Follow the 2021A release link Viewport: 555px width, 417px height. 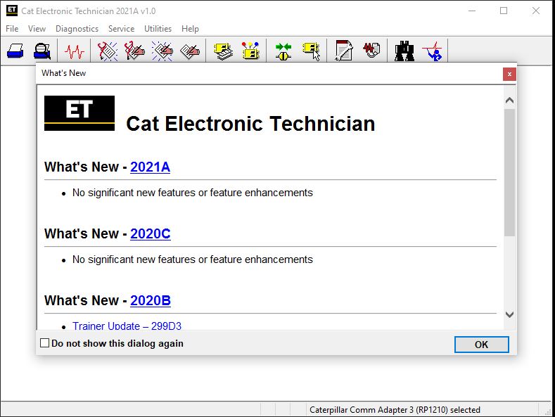point(150,167)
